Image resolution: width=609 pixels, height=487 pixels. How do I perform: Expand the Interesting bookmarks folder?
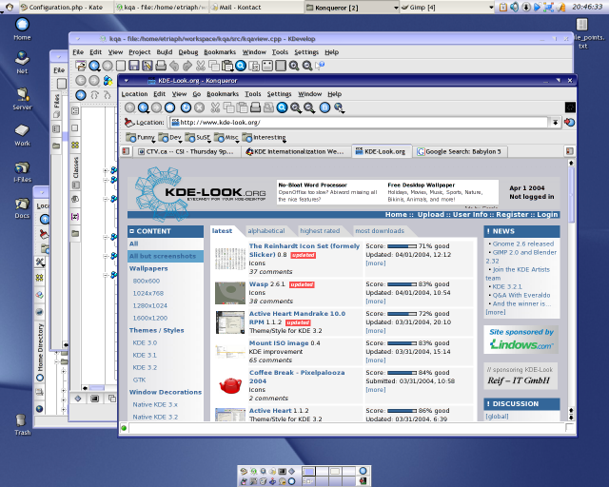265,138
